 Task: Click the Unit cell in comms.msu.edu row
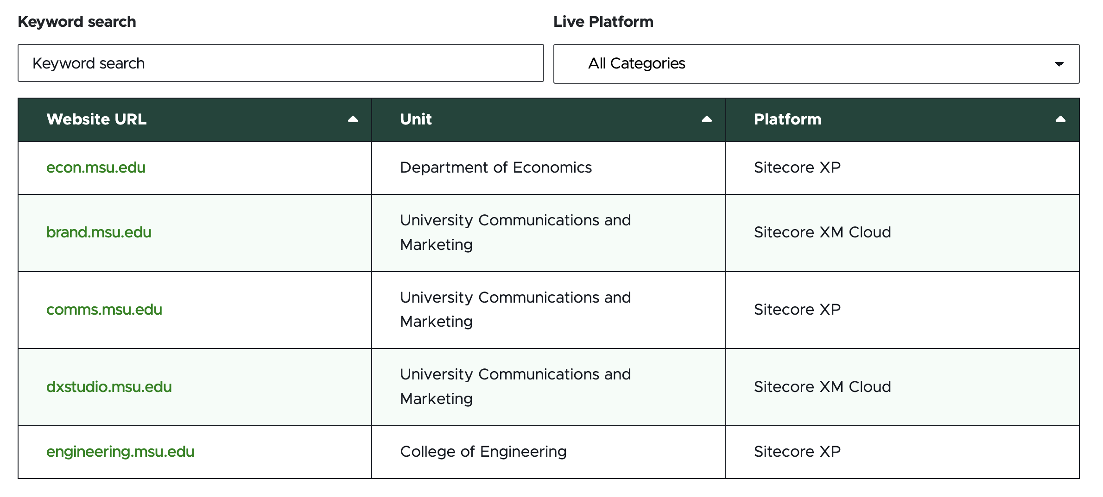(x=548, y=310)
